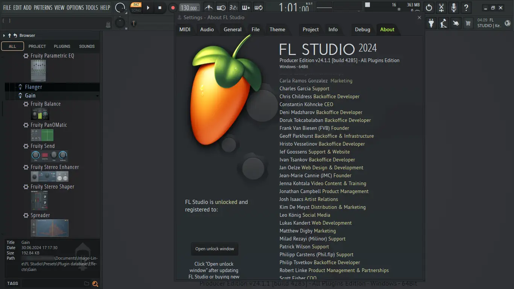This screenshot has width=514, height=289.
Task: Open the EDIT menu
Action: tap(17, 8)
